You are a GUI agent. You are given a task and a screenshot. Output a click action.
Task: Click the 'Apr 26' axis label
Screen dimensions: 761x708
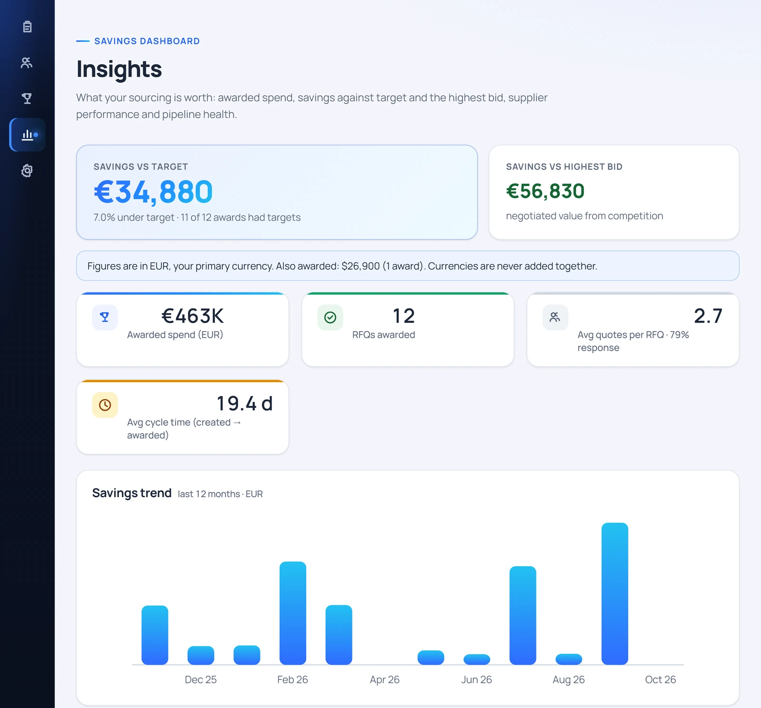click(385, 679)
